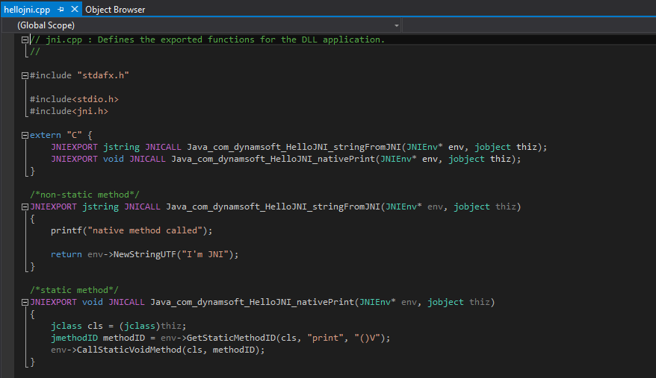Collapse the #include "stdafx.h" region
This screenshot has height=378, width=656.
pyautogui.click(x=25, y=76)
